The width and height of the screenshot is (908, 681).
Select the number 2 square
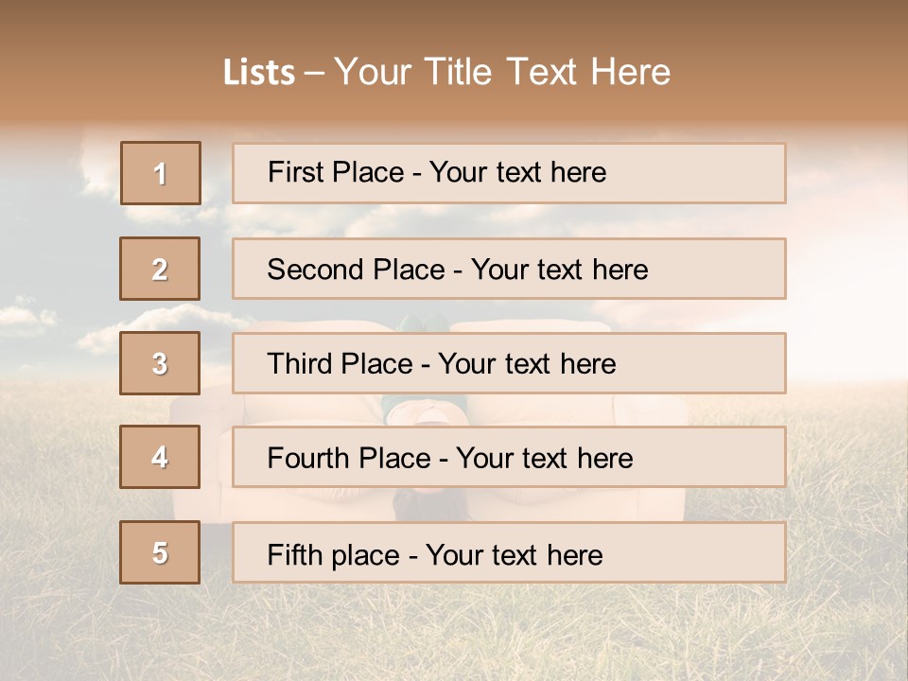[x=160, y=269]
